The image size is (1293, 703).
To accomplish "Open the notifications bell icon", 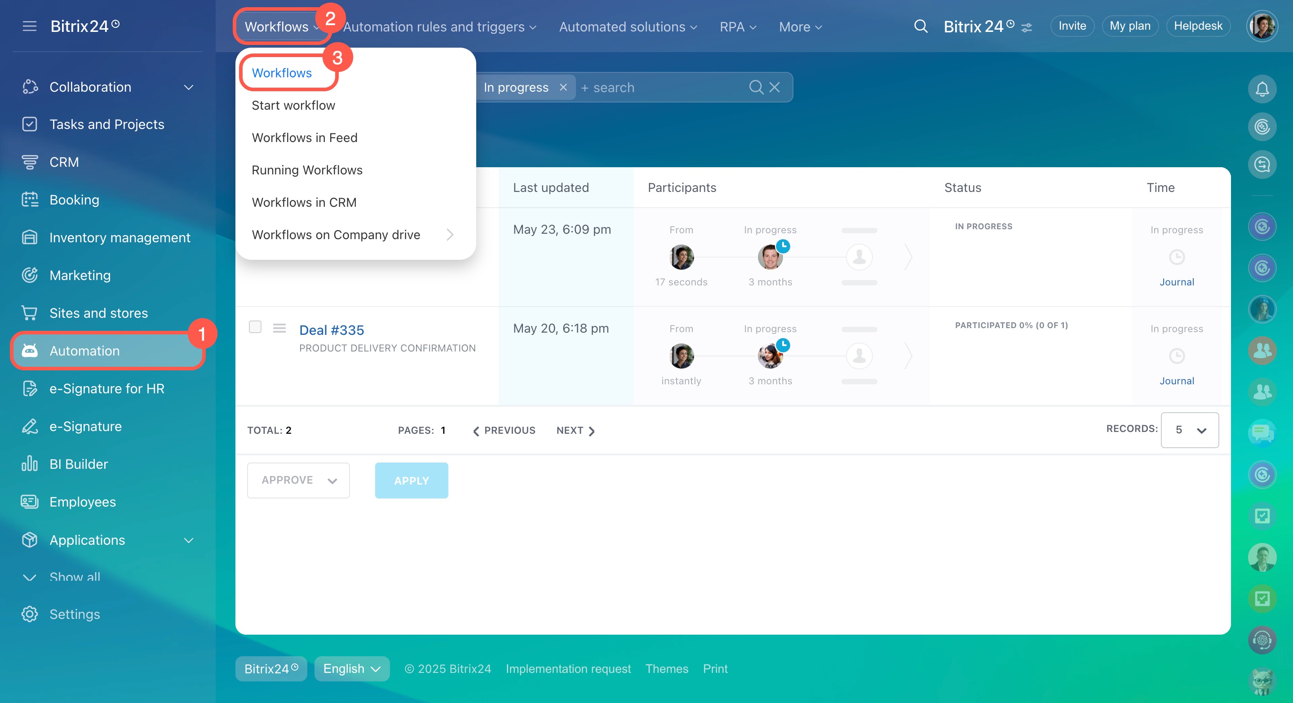I will [x=1262, y=89].
